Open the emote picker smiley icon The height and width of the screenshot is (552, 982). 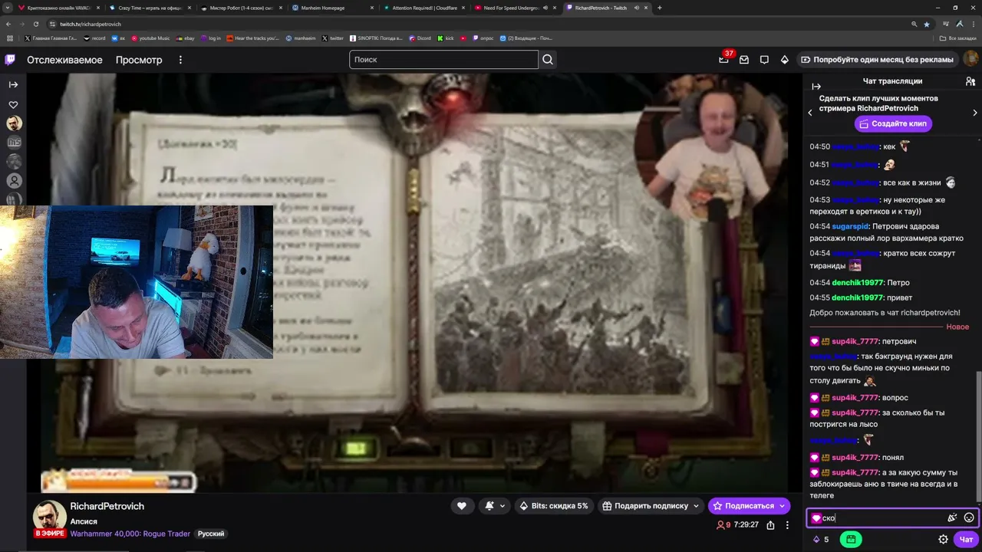coord(969,518)
